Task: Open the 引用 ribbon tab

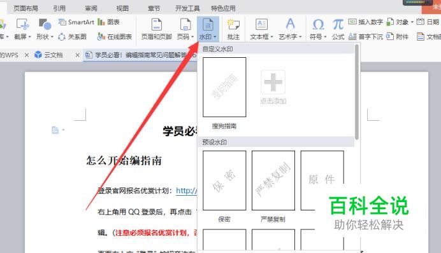Action: click(x=59, y=9)
